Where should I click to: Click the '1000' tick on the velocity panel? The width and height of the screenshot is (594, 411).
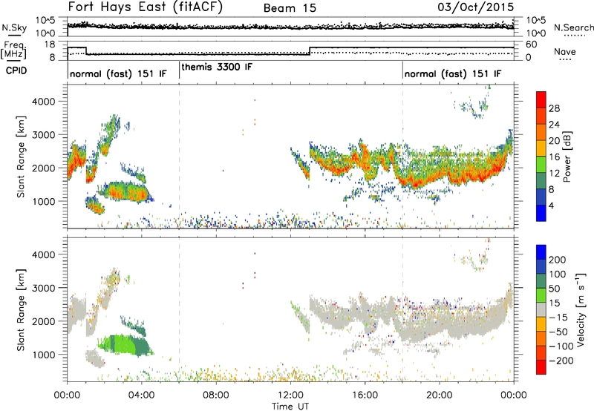(x=43, y=355)
